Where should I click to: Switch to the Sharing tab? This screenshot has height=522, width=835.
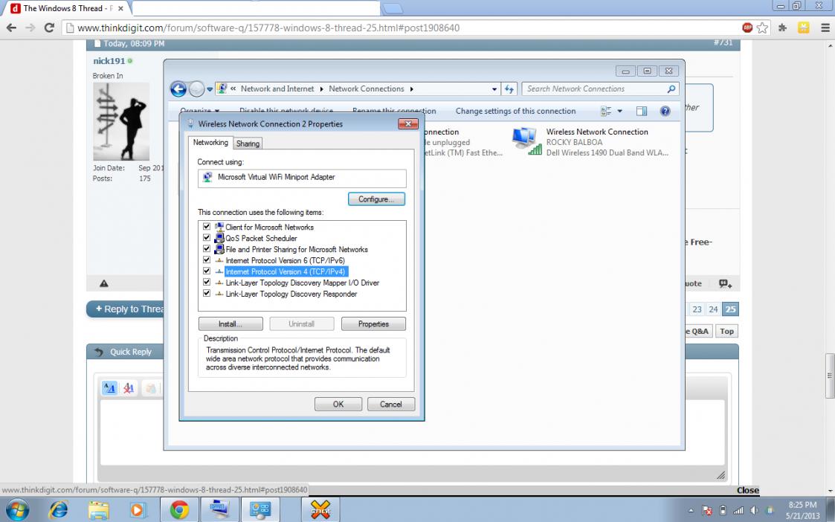248,144
